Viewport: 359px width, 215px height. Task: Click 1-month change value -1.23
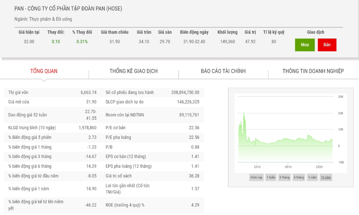click(92, 147)
